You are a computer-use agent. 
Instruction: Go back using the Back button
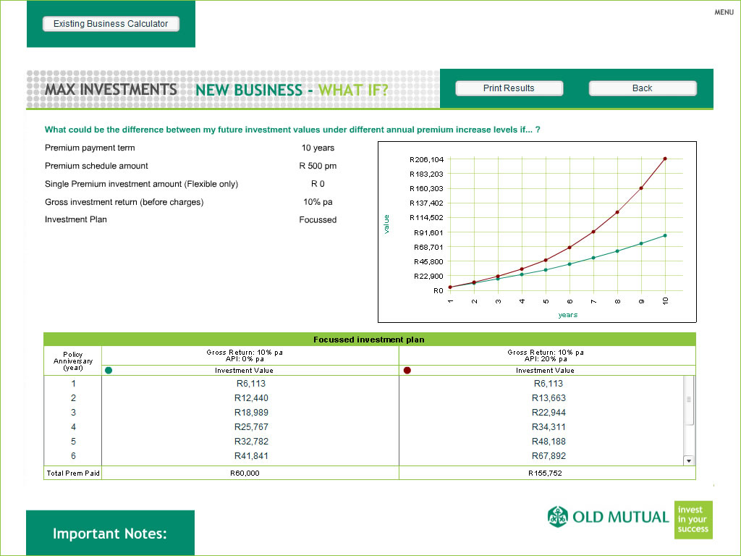[x=642, y=88]
